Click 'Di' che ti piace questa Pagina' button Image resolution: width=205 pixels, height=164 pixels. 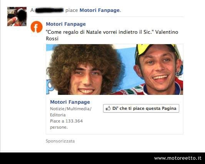click(141, 108)
